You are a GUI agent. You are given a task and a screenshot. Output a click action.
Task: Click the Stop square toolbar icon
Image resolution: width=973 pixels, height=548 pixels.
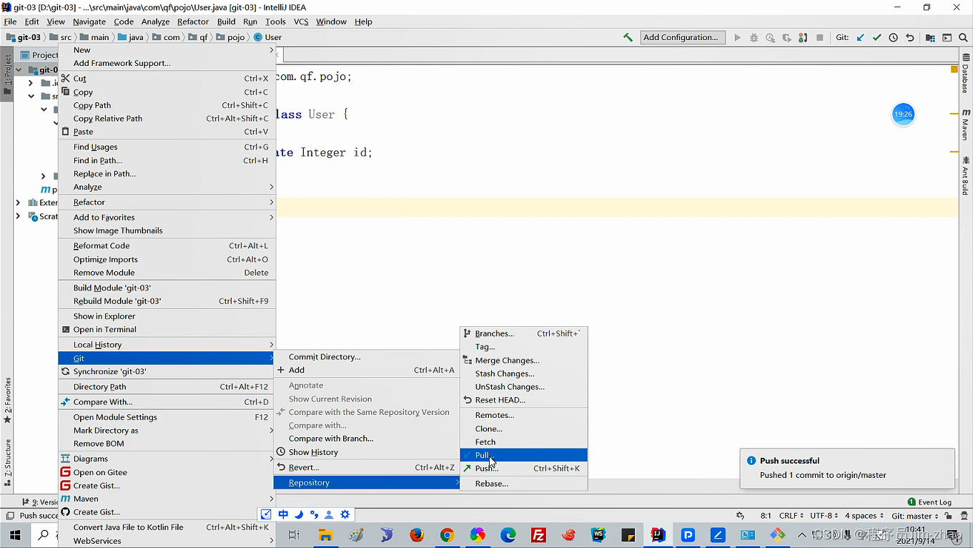(819, 37)
